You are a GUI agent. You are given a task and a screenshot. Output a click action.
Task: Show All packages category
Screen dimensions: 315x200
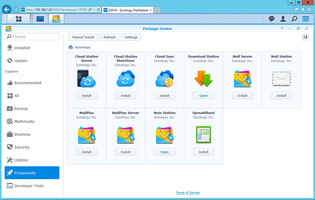pos(32,95)
